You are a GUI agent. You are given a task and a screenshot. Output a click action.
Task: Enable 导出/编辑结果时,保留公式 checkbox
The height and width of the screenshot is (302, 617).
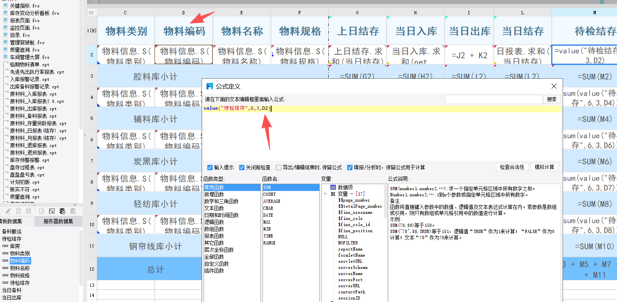278,167
